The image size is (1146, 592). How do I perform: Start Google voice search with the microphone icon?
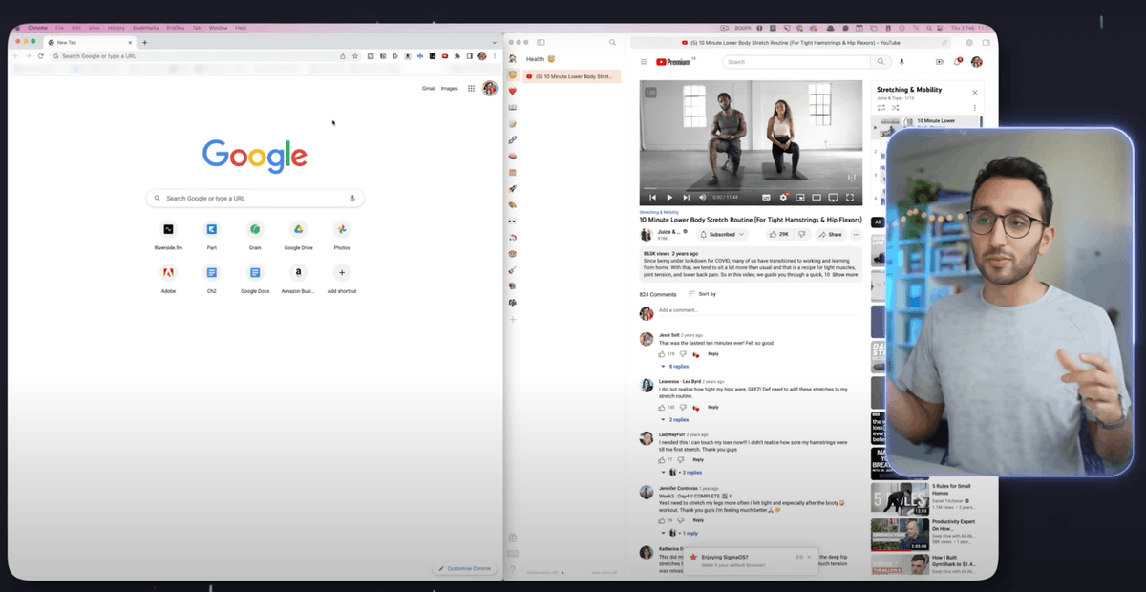tap(352, 198)
